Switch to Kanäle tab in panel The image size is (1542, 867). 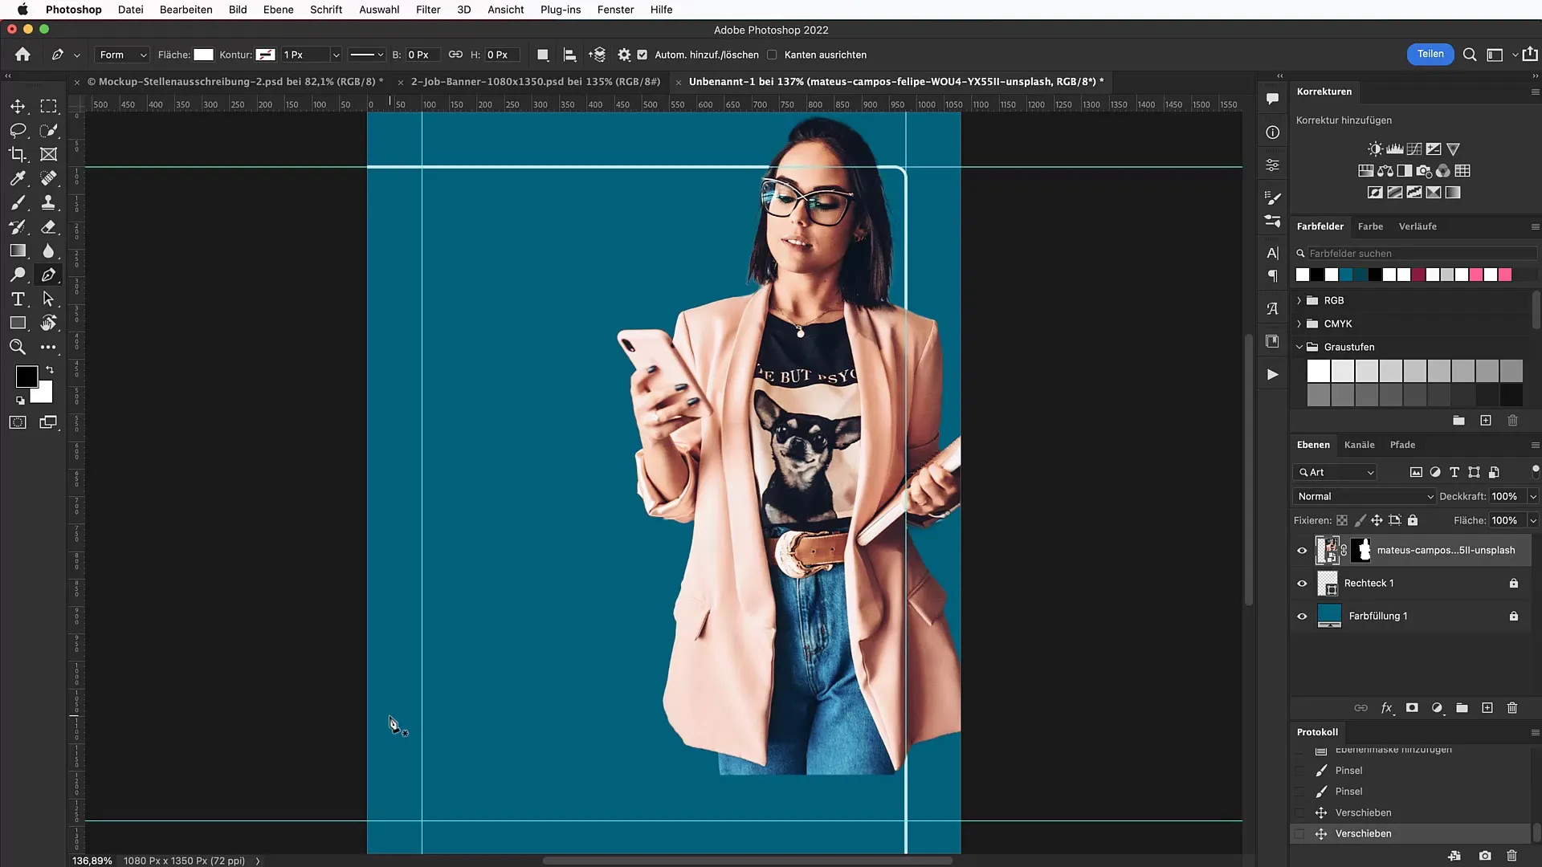pos(1359,444)
